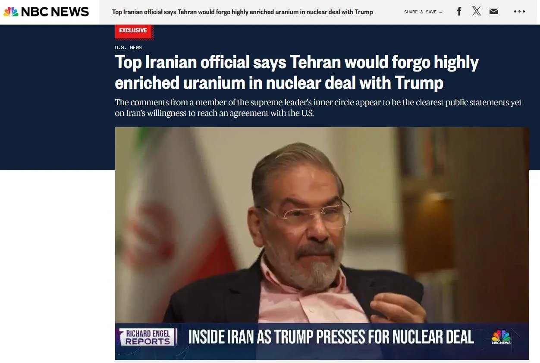Play the Iran interview video
Image resolution: width=540 pixels, height=363 pixels.
pos(322,243)
